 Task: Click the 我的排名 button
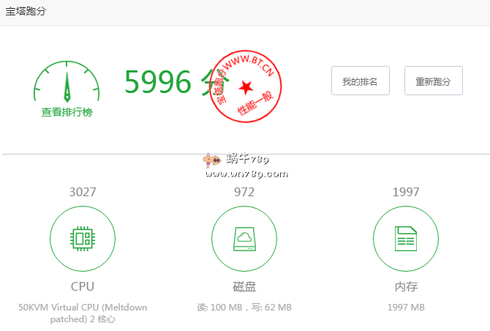360,81
